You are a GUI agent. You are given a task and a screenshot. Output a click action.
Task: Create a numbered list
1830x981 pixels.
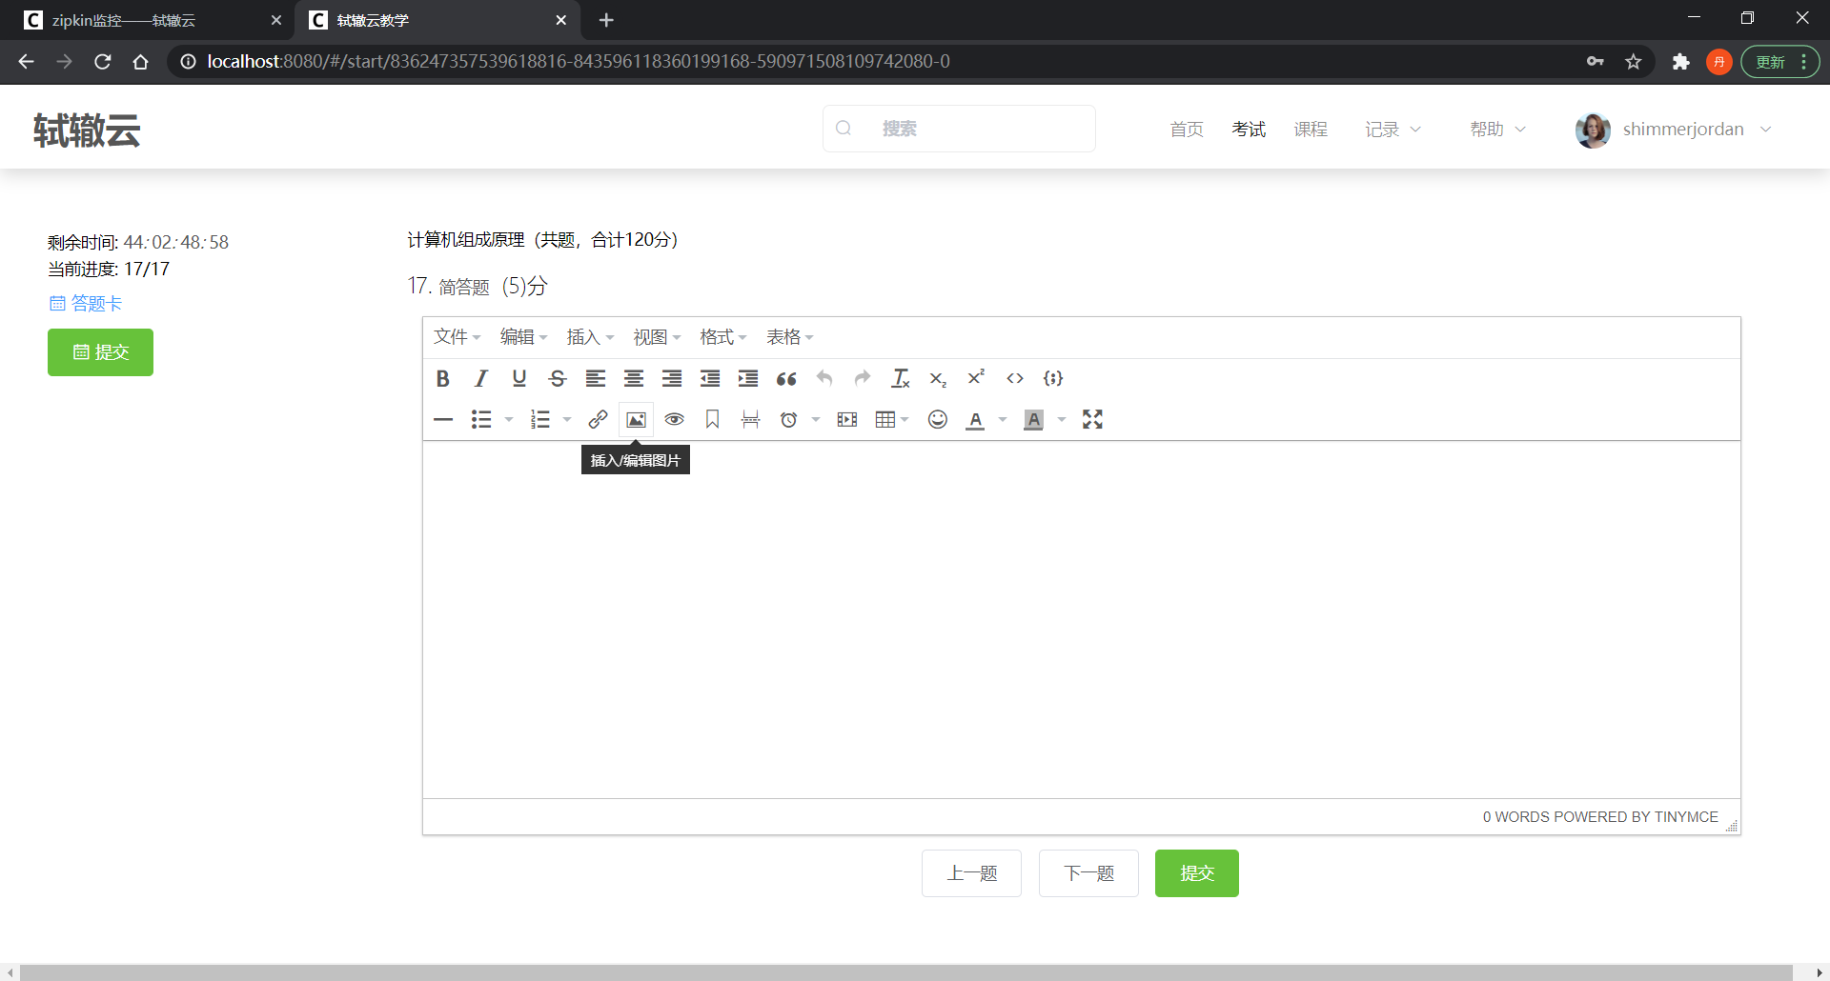(x=540, y=419)
